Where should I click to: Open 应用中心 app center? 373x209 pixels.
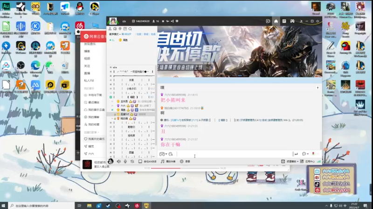308,161
